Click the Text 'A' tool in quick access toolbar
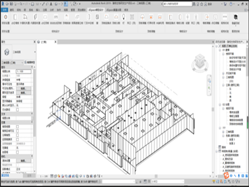Image resolution: width=249 pixels, height=187 pixels. 51,4
